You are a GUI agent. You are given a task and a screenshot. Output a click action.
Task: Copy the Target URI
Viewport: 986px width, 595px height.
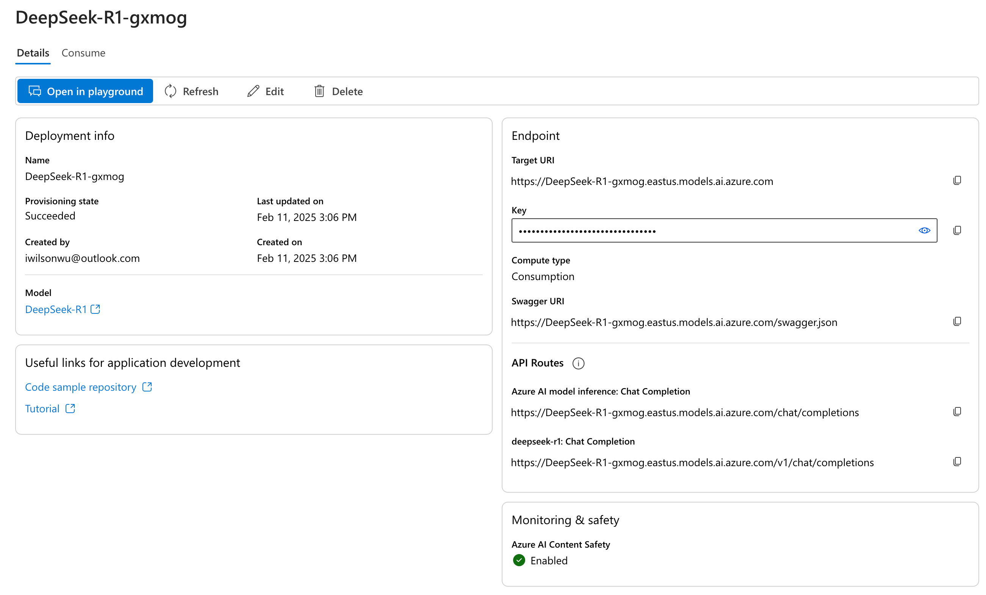[x=957, y=180]
